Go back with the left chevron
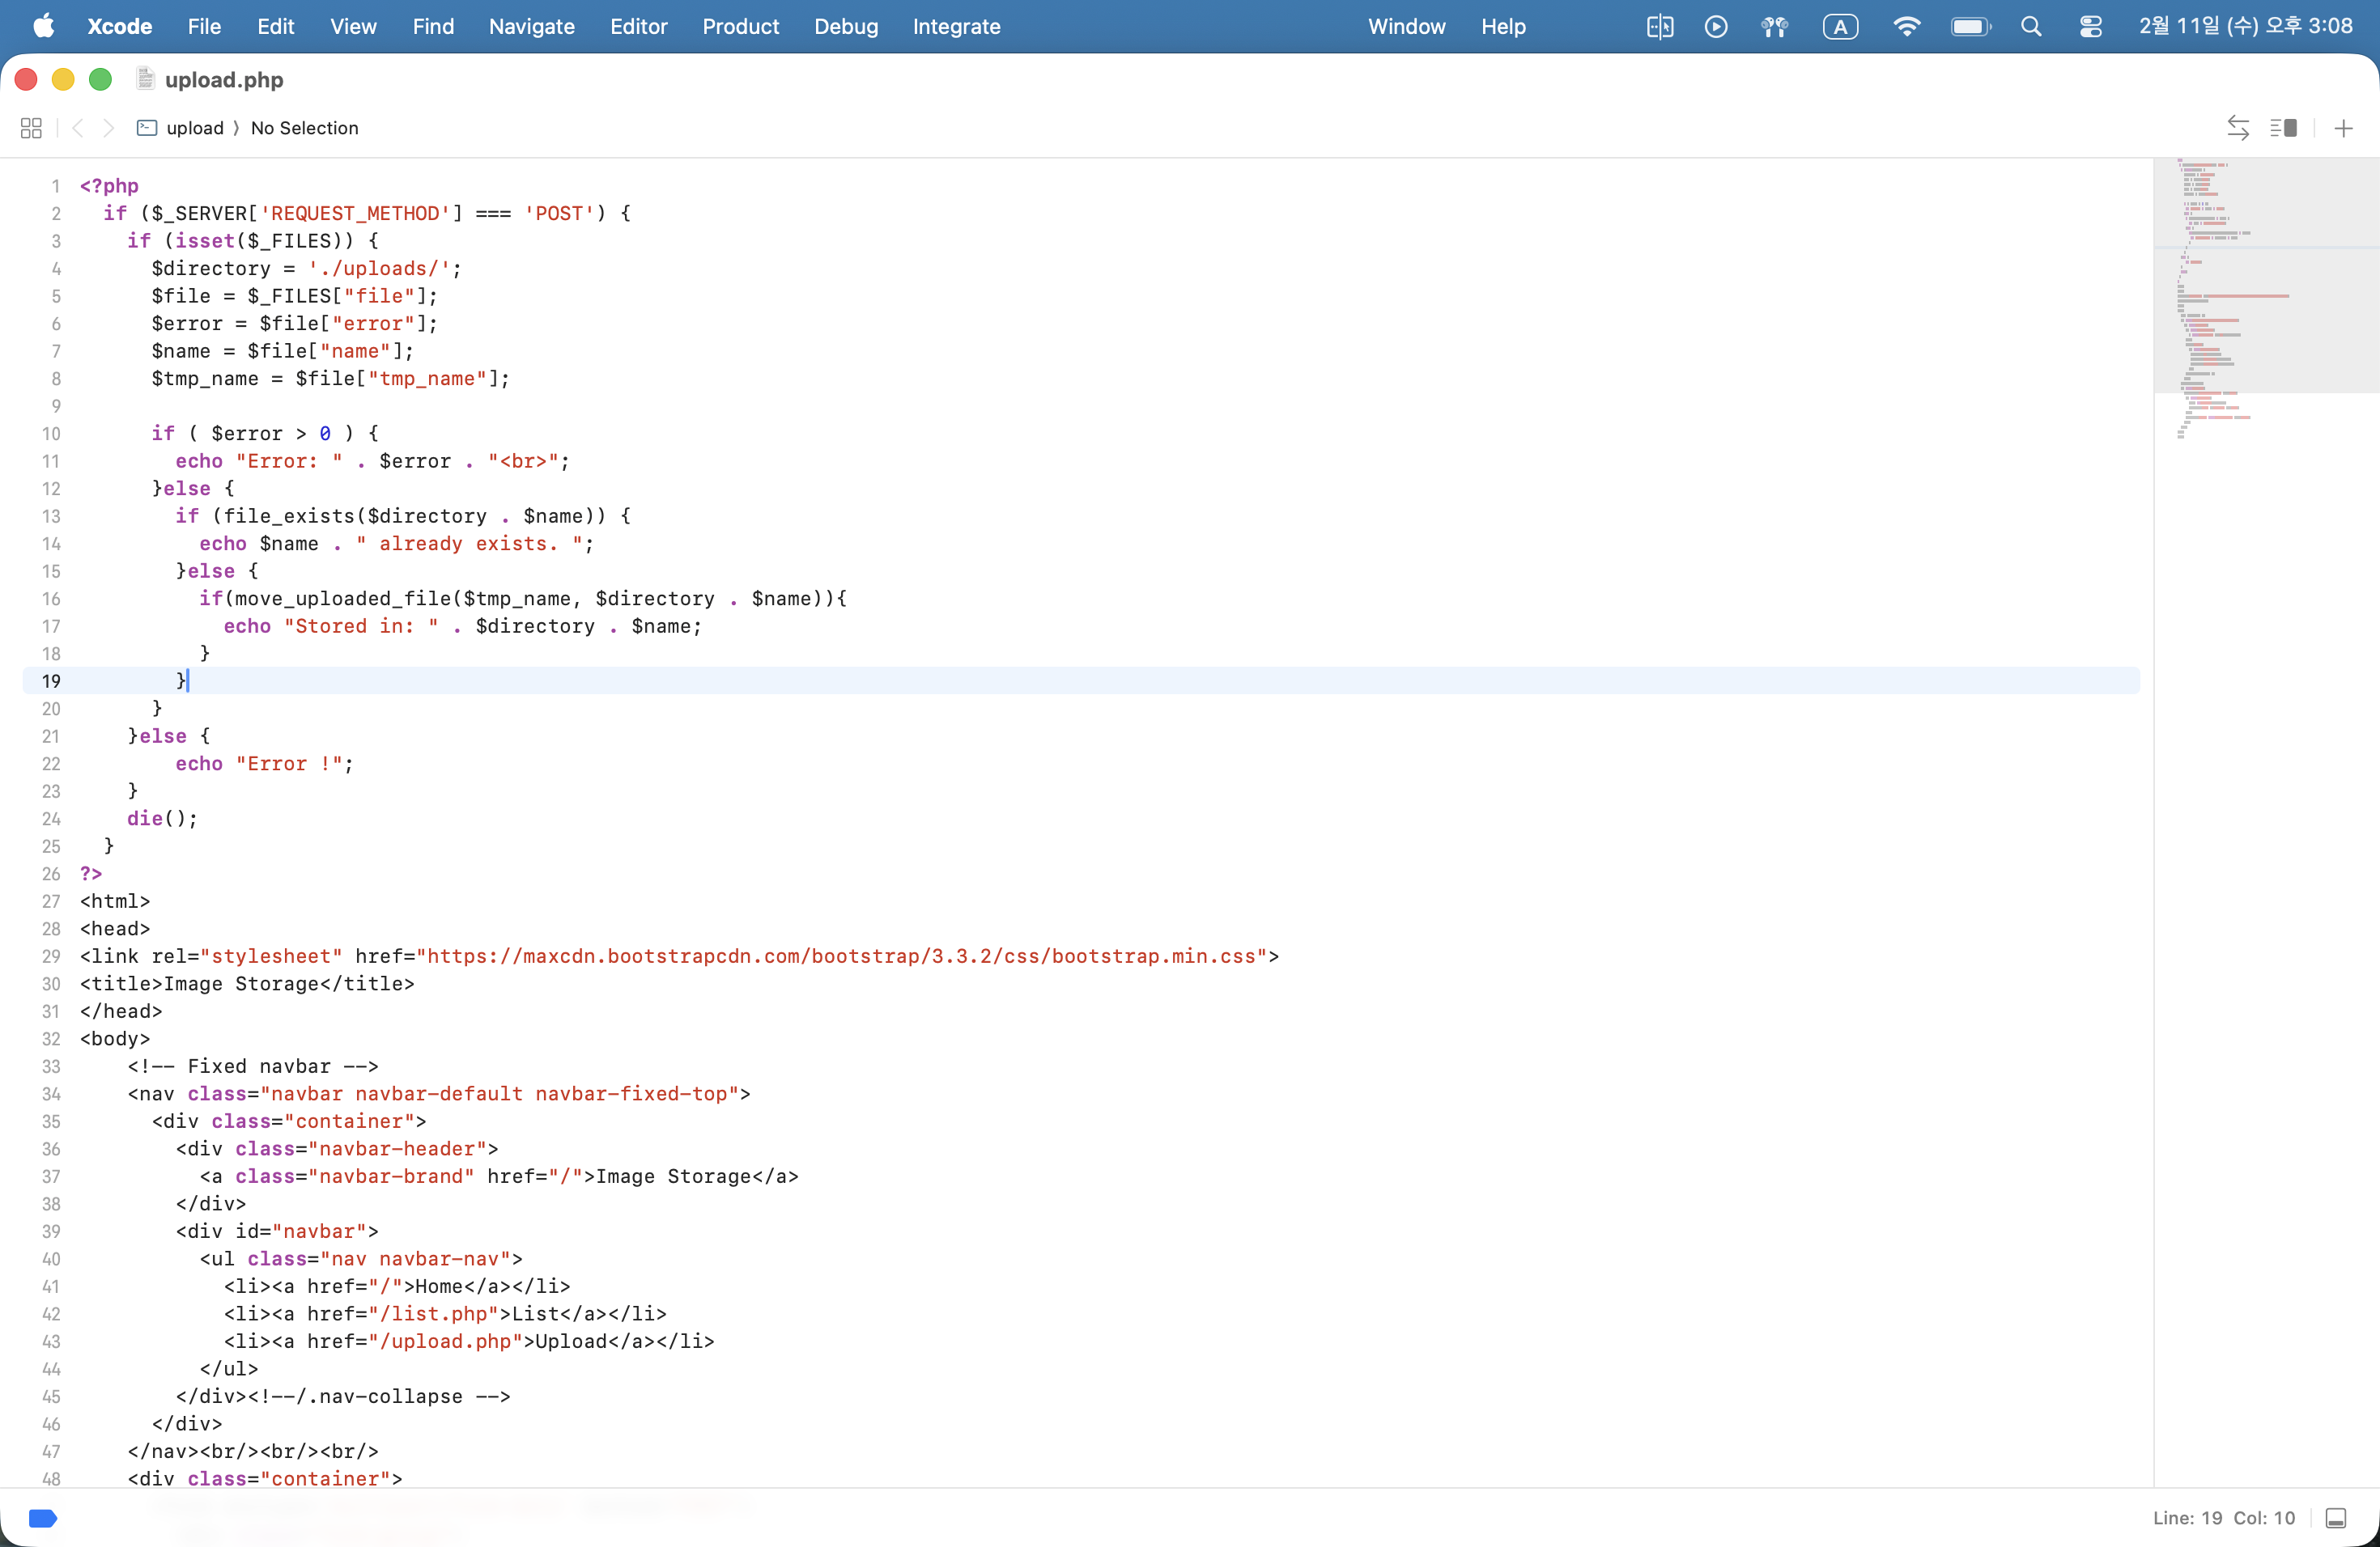Viewport: 2380px width, 1547px height. (x=78, y=128)
